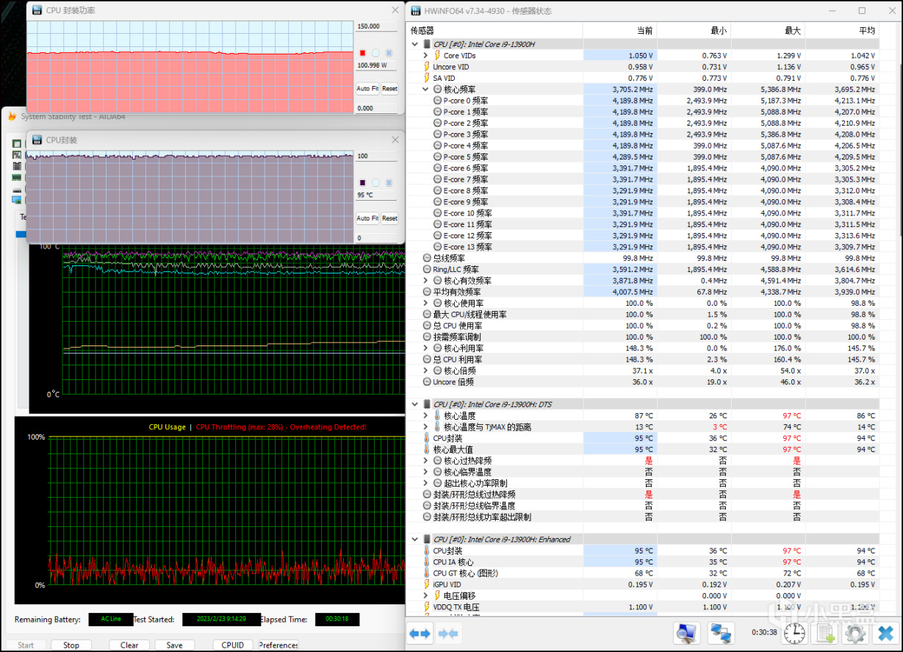Collapse the 核心频率 tree row
The height and width of the screenshot is (652, 903).
[425, 89]
